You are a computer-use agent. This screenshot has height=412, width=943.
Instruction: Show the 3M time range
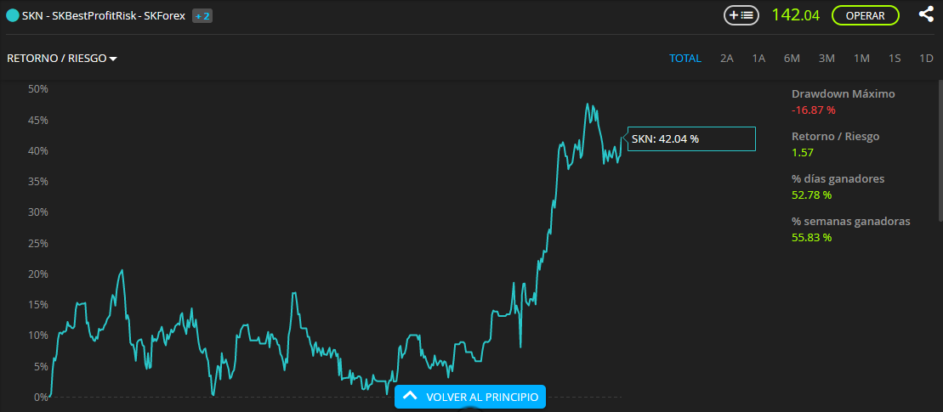(827, 59)
